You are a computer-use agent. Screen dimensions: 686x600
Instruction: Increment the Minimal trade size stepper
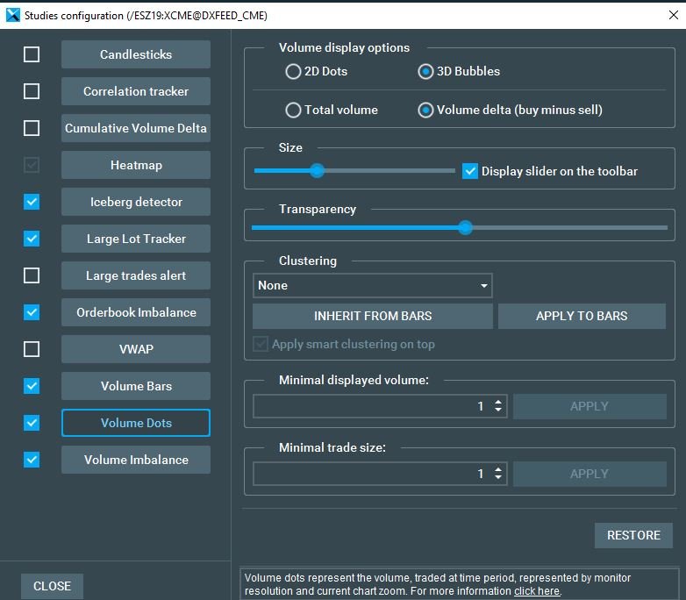tap(498, 469)
